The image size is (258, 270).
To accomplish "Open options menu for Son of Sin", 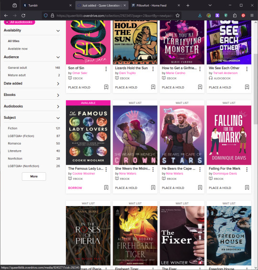I will pos(106,69).
